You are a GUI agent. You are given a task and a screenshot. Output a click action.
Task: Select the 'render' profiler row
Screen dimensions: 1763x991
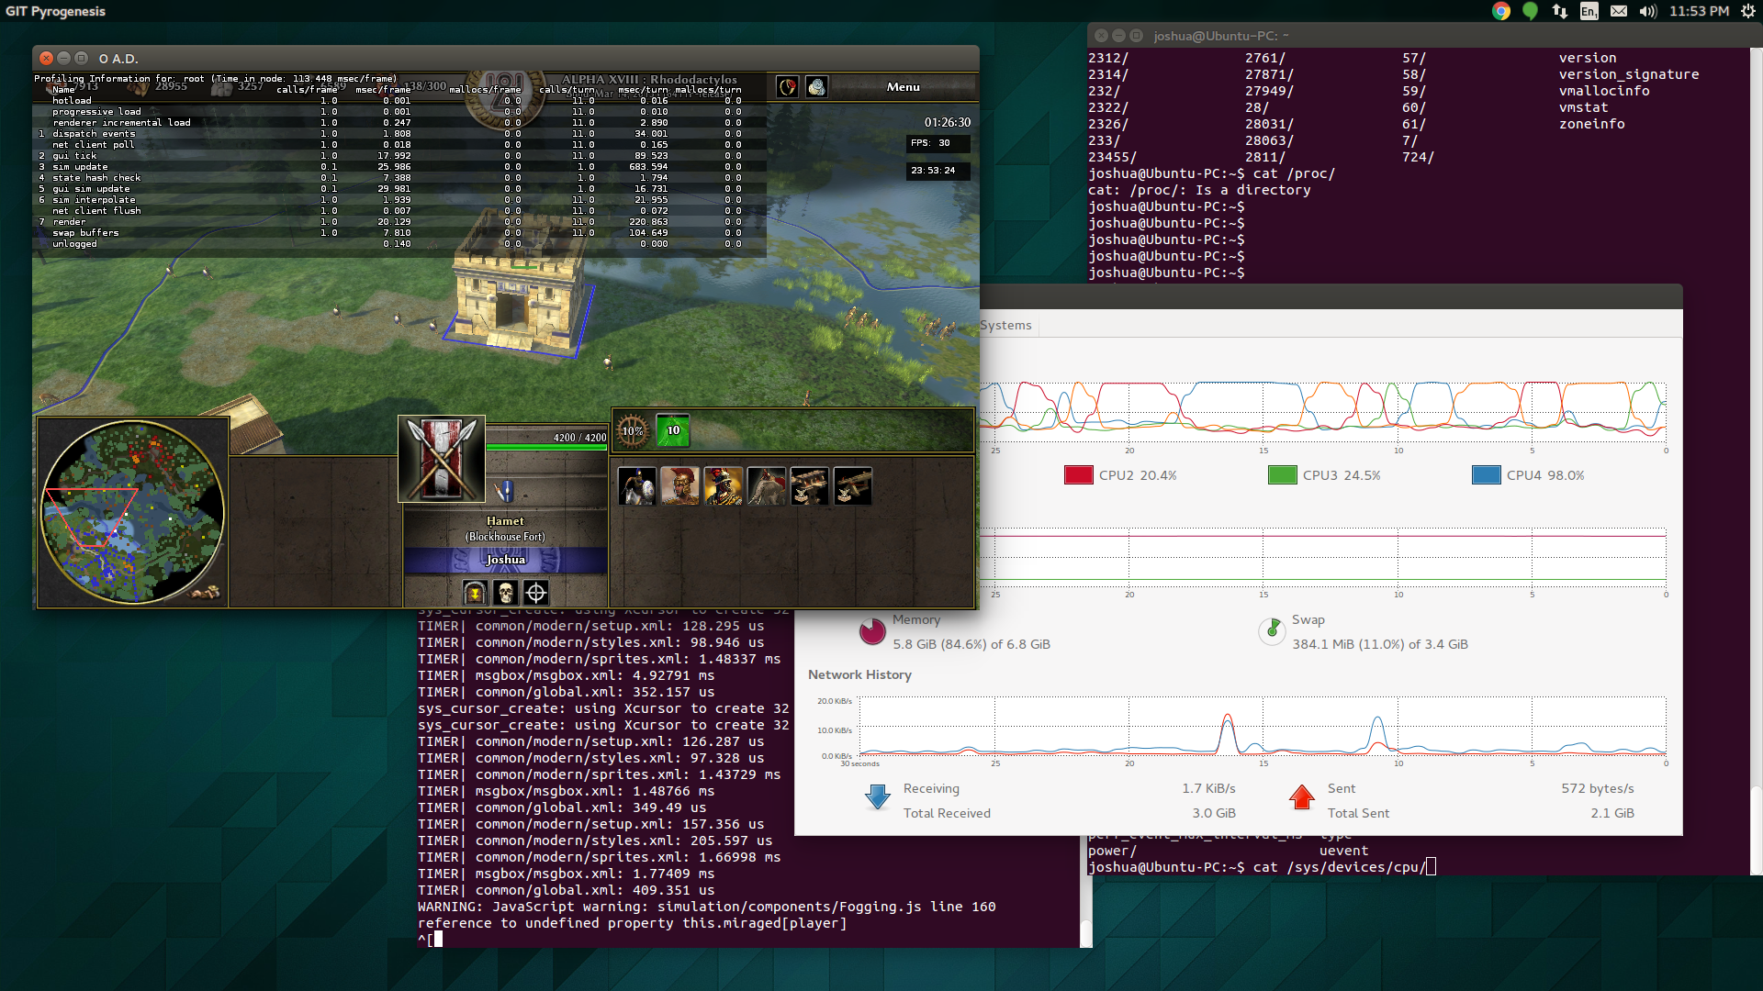pyautogui.click(x=399, y=222)
